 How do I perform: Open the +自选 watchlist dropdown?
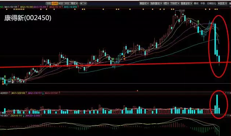tap(222, 3)
